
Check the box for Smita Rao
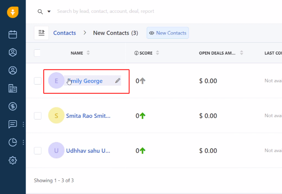(37, 116)
